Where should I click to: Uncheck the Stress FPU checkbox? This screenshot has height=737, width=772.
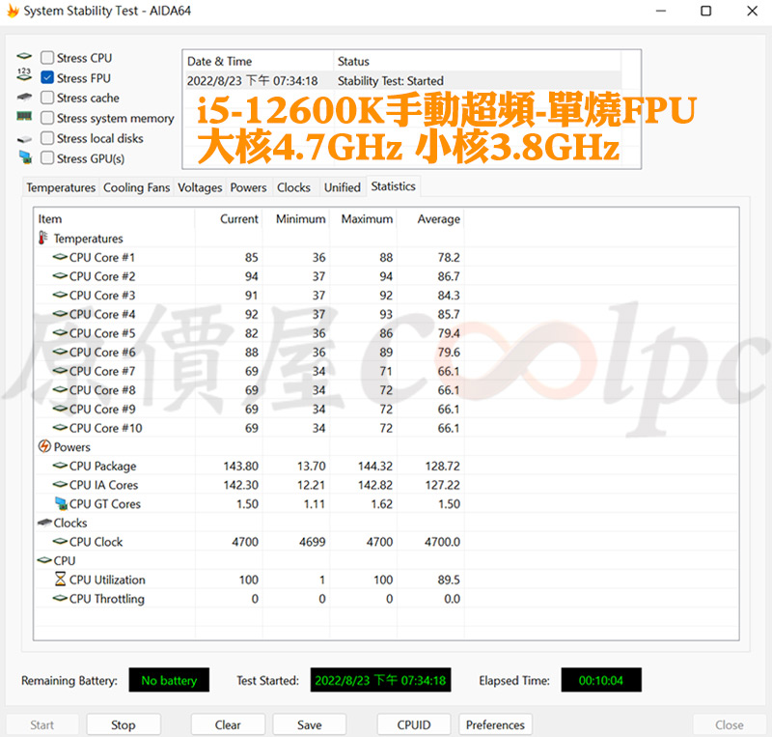(47, 77)
